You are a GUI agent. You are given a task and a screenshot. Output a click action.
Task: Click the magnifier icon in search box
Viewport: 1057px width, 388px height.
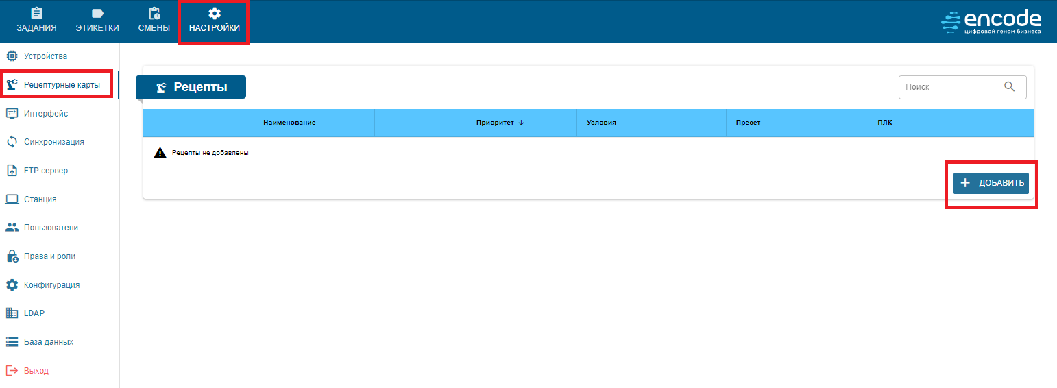[x=1009, y=87]
